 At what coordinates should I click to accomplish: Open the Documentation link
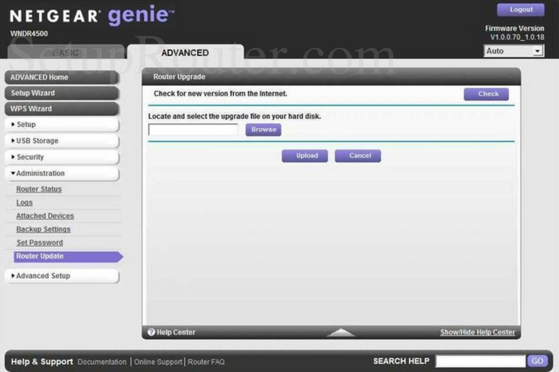(x=102, y=362)
